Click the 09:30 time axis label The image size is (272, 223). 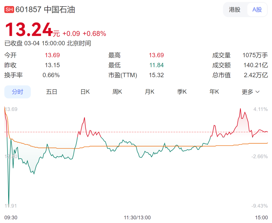click(x=11, y=217)
